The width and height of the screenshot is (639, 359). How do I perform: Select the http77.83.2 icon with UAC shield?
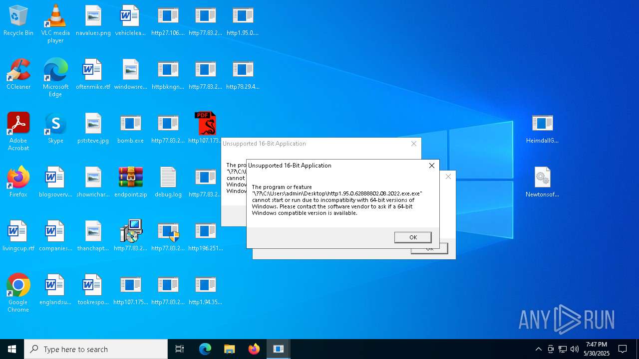(168, 236)
